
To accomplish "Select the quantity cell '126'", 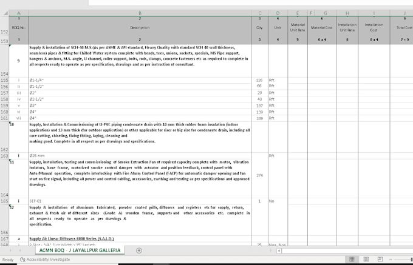I will point(260,80).
